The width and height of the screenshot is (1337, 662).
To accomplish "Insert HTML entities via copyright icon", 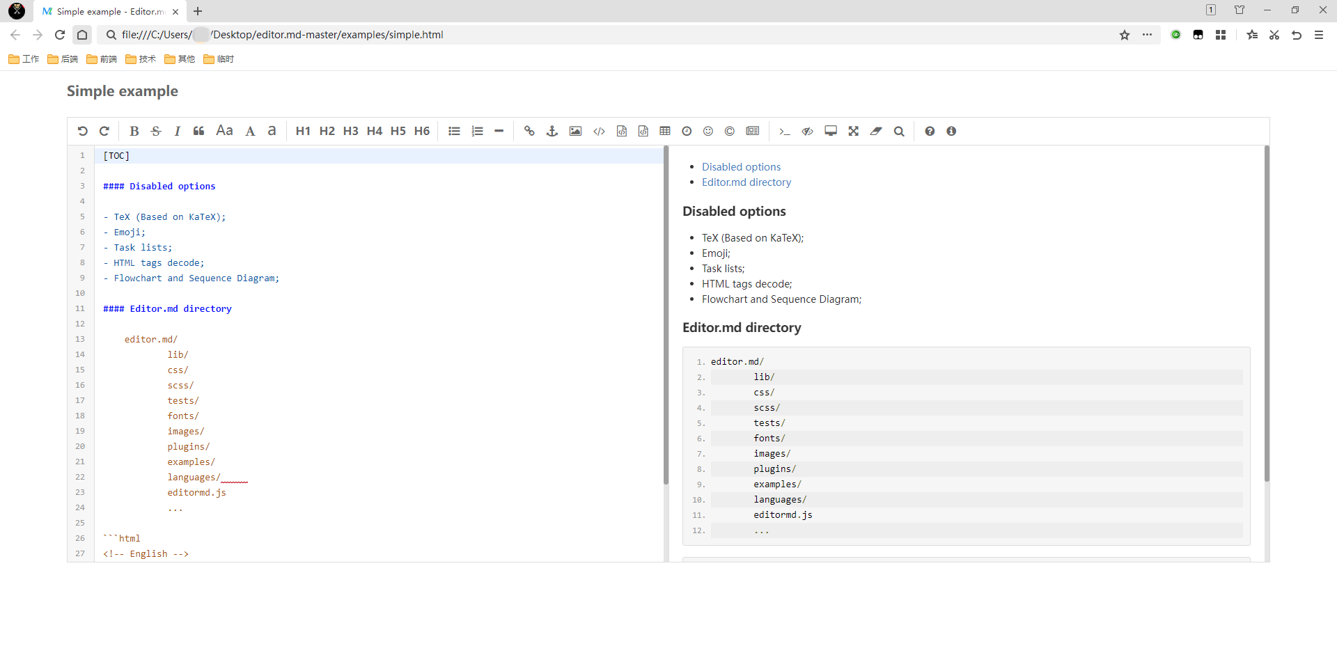I will pyautogui.click(x=730, y=131).
